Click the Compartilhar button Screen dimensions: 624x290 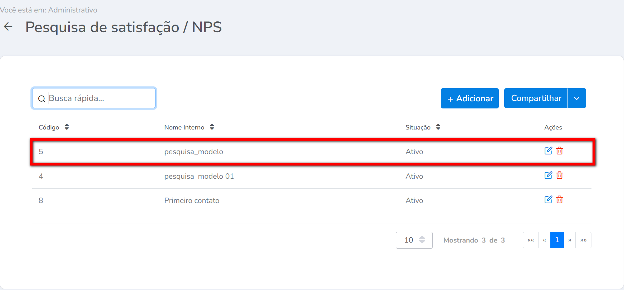(536, 98)
